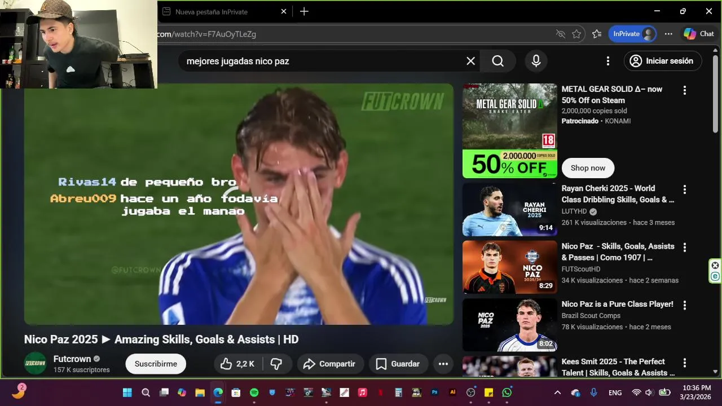Click the video title Nico Paz 2025
This screenshot has width=722, height=406.
click(161, 339)
